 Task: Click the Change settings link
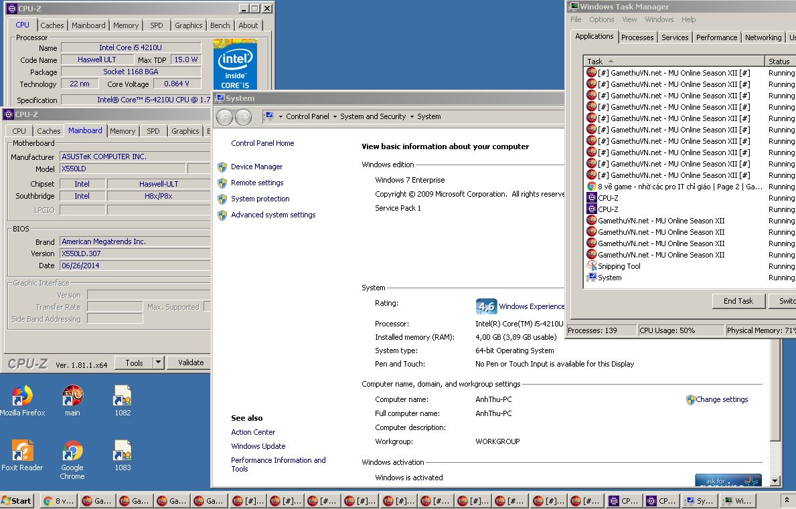click(x=722, y=399)
